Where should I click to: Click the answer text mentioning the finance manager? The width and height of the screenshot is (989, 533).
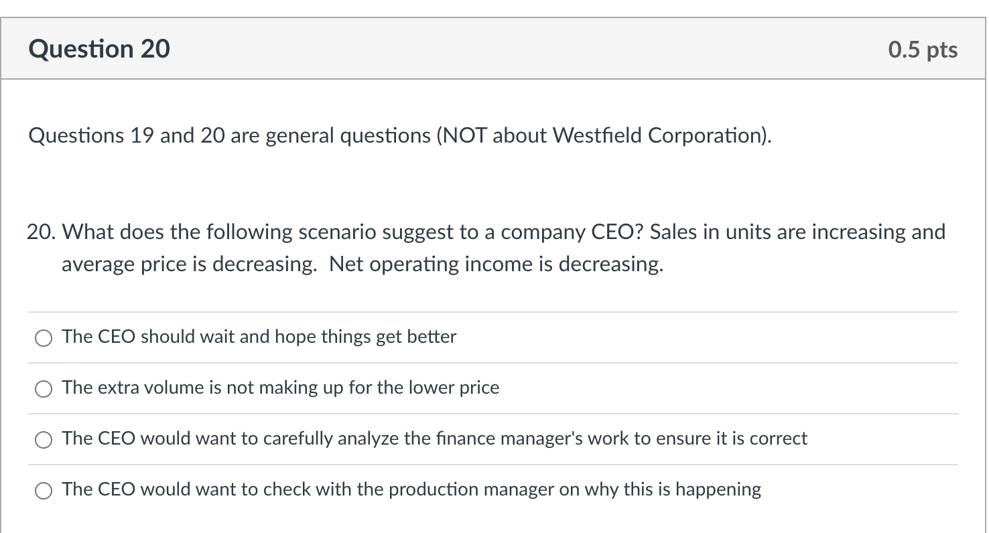point(434,439)
